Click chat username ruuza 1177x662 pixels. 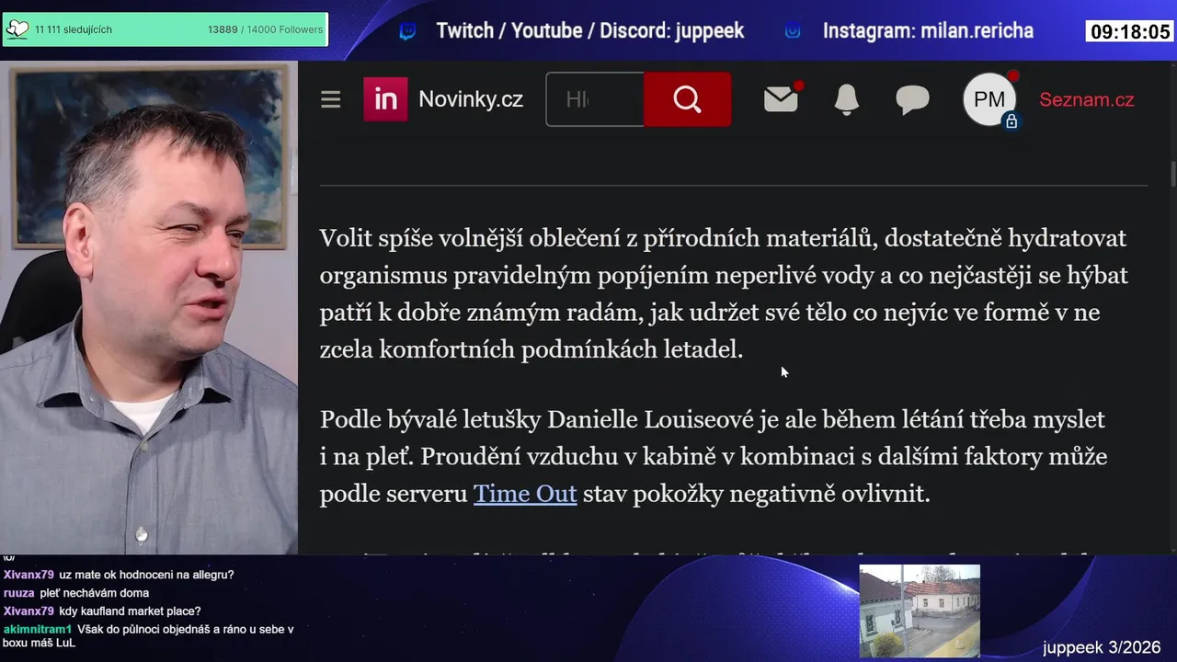pyautogui.click(x=18, y=593)
